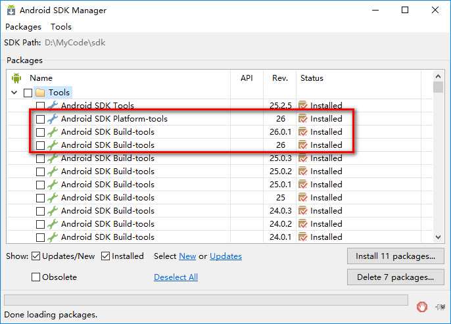Click installed status icon for SDK Tools 25.2.5

(x=303, y=106)
